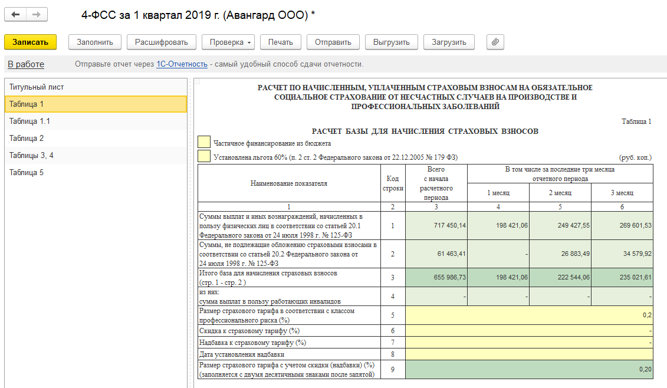The width and height of the screenshot is (667, 388).
Task: Click the paperclip attachment icon
Action: tap(495, 42)
